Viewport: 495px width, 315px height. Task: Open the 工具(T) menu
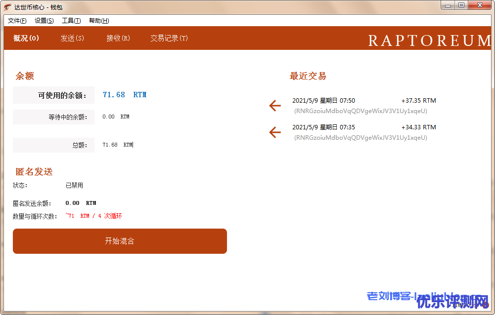click(71, 21)
